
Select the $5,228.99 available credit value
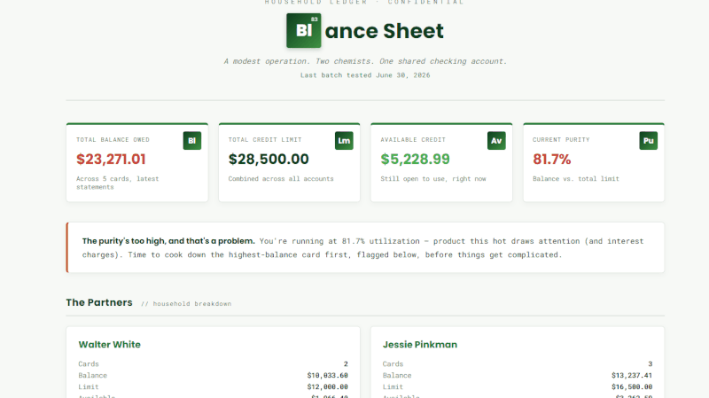pos(415,160)
